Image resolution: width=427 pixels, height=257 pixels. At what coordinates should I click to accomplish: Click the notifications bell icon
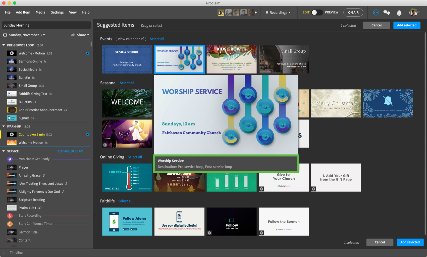[399, 13]
